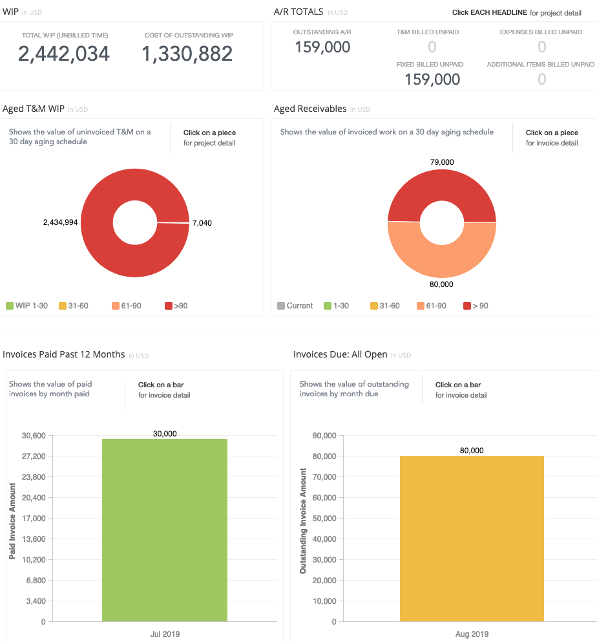Click the 30,000 label above the green bar
Image resolution: width=597 pixels, height=642 pixels.
click(165, 434)
